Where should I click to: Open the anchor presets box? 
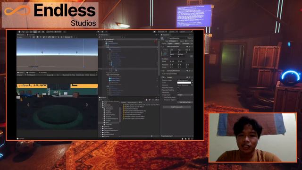tap(165, 54)
